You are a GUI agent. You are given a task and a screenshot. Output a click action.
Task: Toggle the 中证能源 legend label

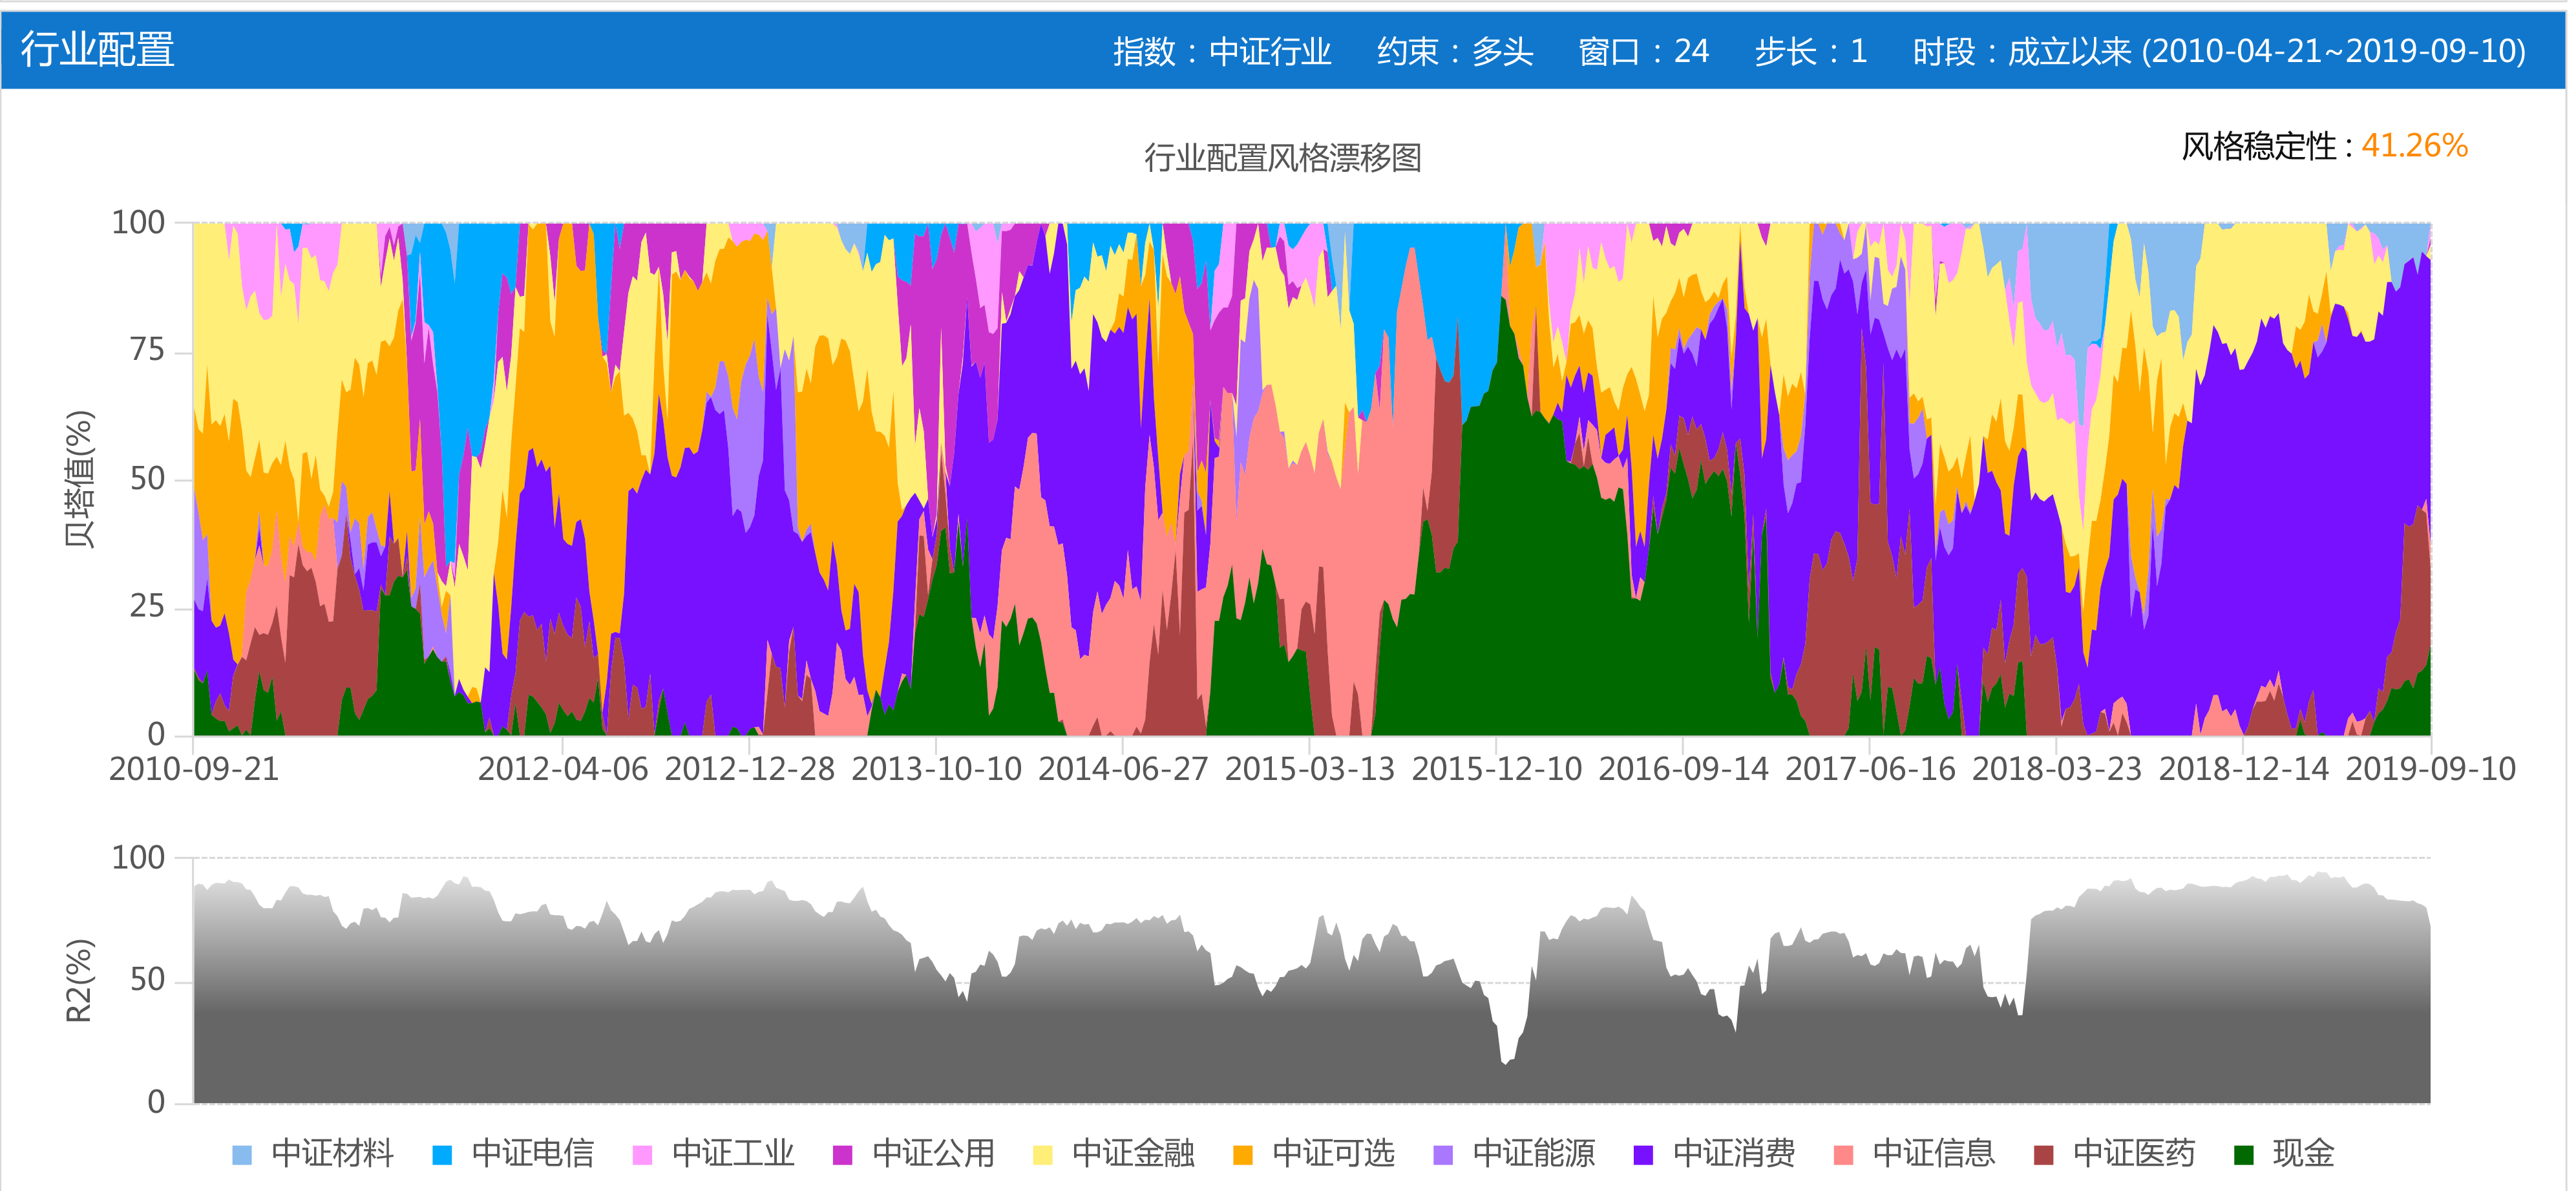pyautogui.click(x=1534, y=1153)
